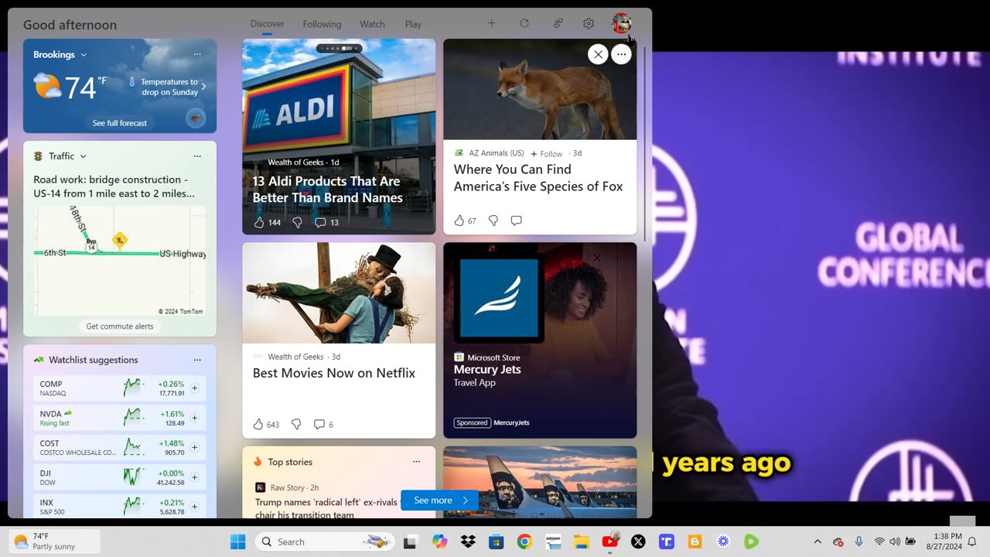Add NVDA to the watchlist
Image resolution: width=990 pixels, height=557 pixels.
click(x=194, y=418)
